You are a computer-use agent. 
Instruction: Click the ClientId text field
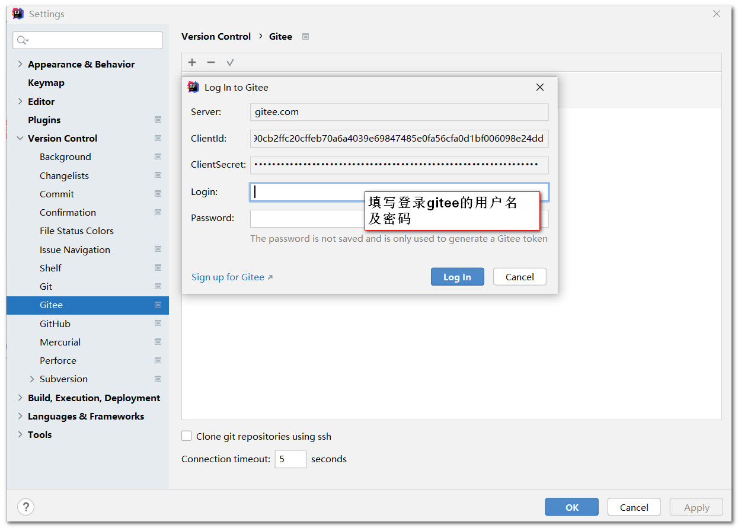point(399,139)
